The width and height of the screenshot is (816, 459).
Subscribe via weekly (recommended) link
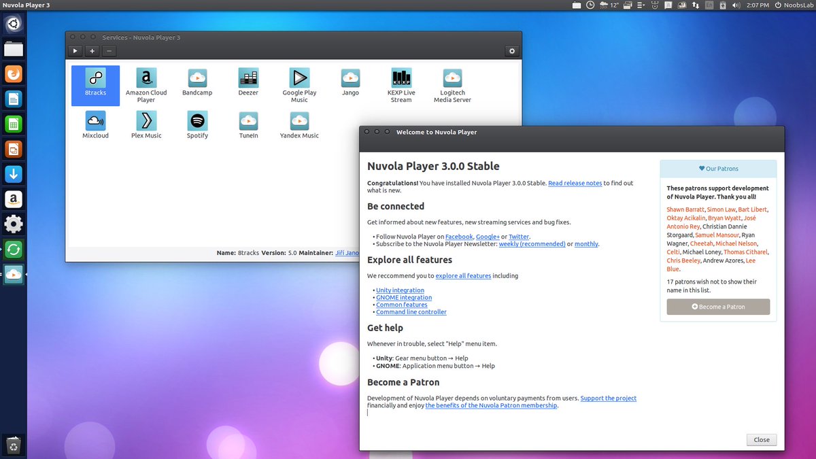[x=532, y=244]
